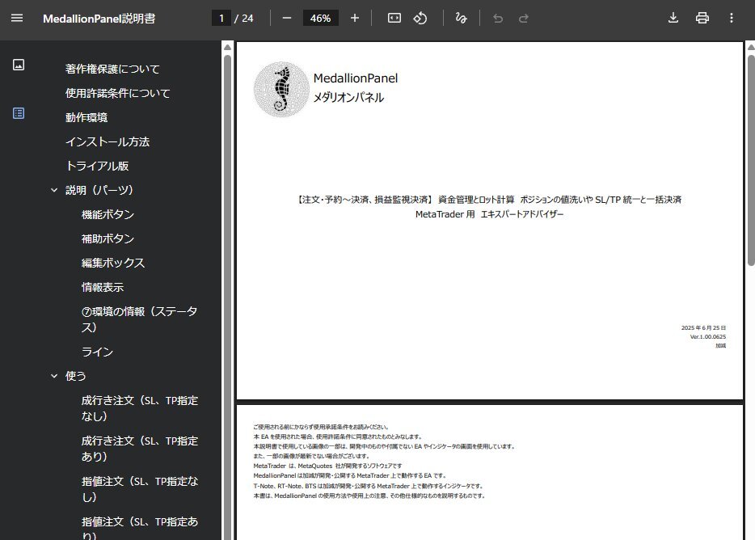Jump to 動作環境 section
Image resolution: width=755 pixels, height=540 pixels.
tap(86, 117)
